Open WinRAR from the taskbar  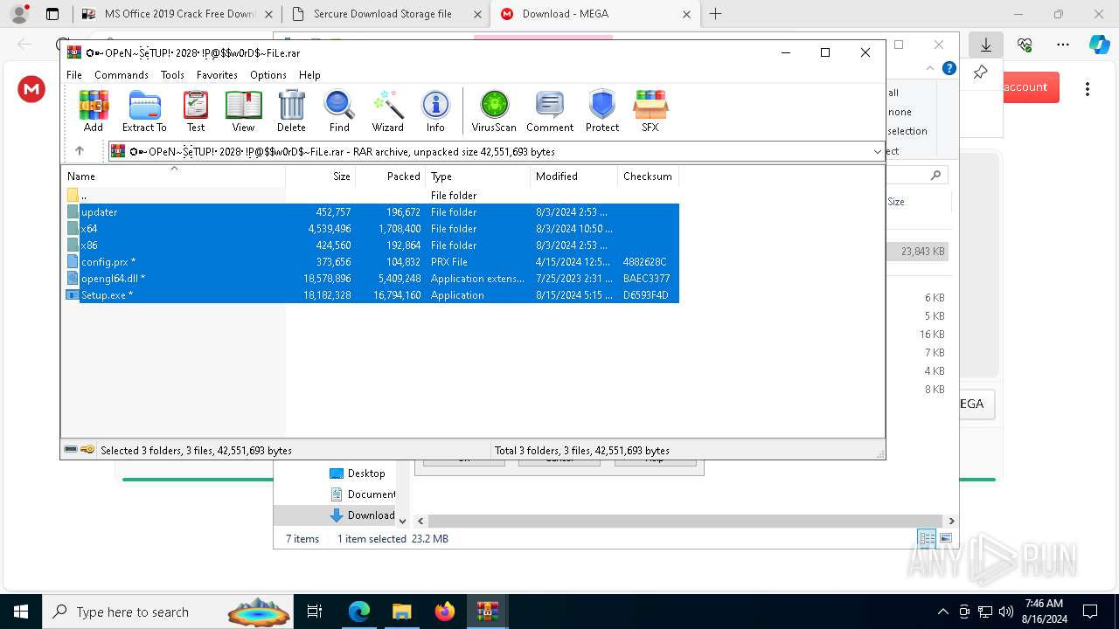(487, 612)
